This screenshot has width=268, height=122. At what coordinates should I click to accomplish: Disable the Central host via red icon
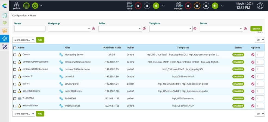coord(253,55)
